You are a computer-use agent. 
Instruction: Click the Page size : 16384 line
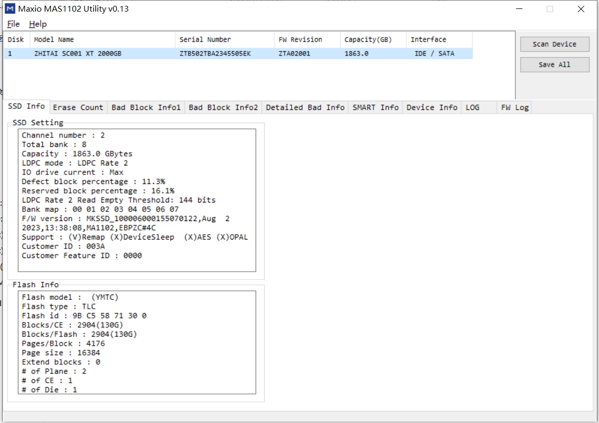pyautogui.click(x=61, y=353)
